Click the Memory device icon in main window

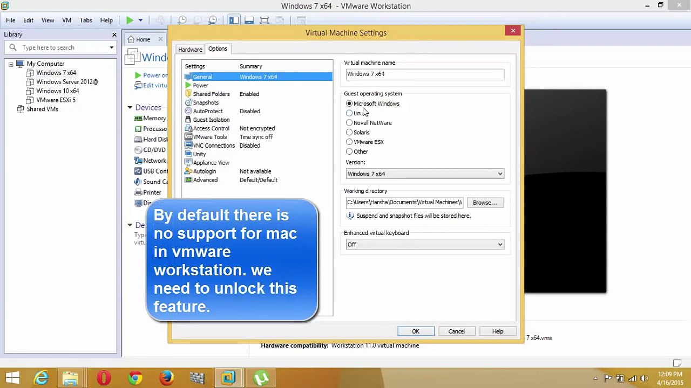click(138, 119)
